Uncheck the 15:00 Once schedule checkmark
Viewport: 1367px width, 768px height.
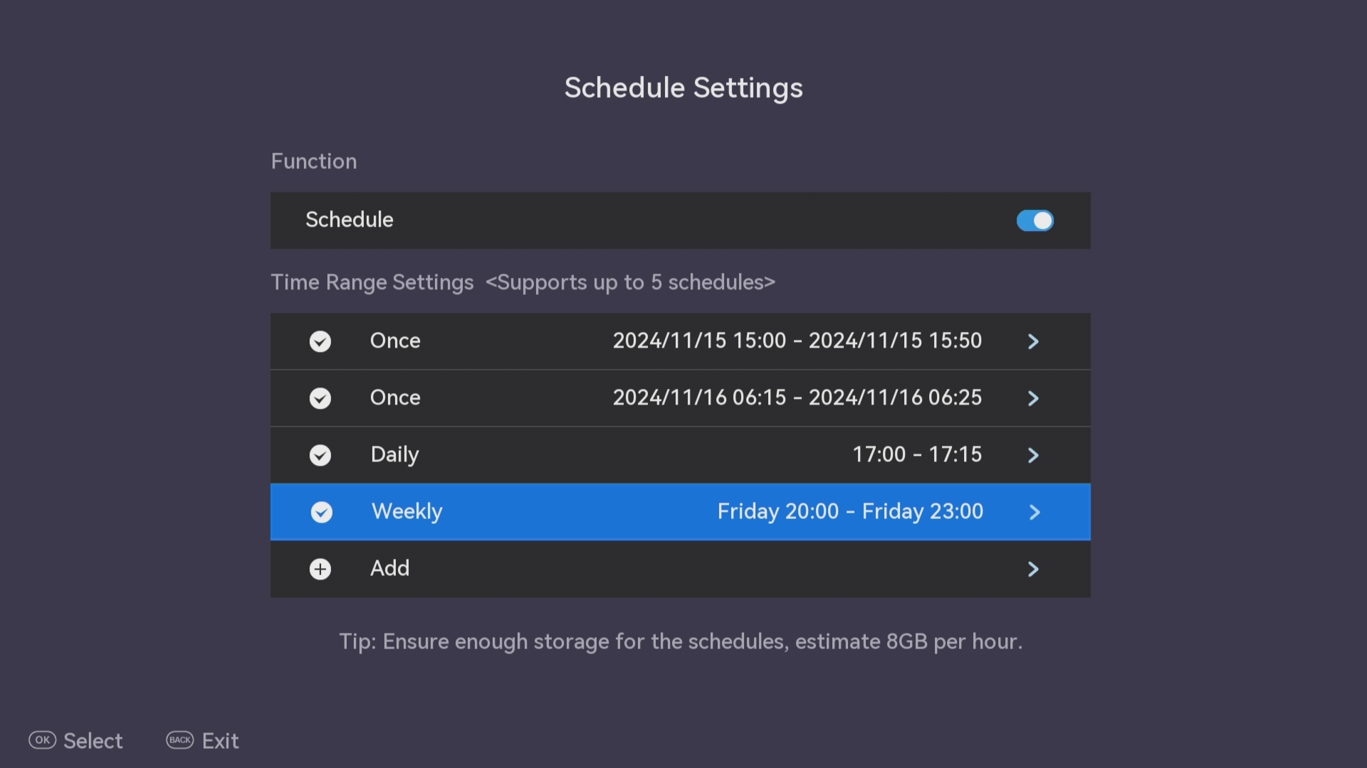(x=320, y=341)
